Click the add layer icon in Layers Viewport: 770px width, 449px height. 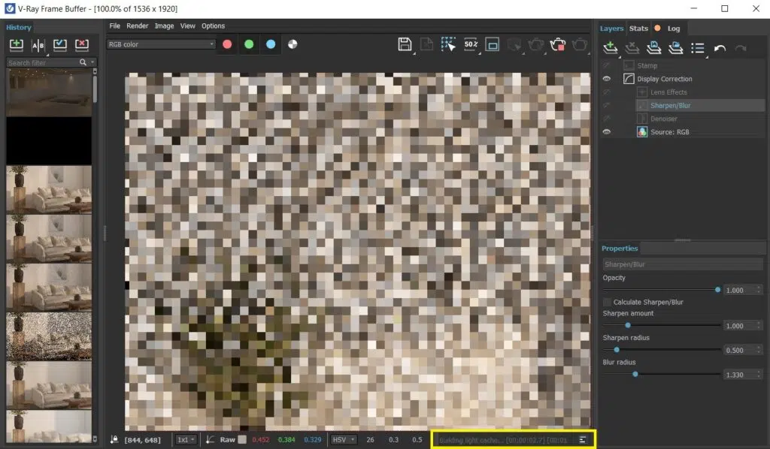tap(611, 48)
